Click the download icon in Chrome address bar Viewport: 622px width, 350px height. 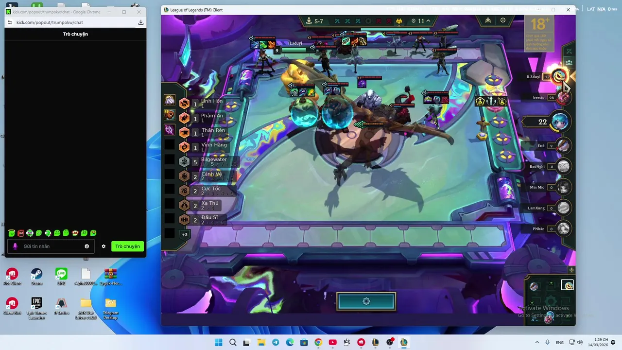pos(141,22)
